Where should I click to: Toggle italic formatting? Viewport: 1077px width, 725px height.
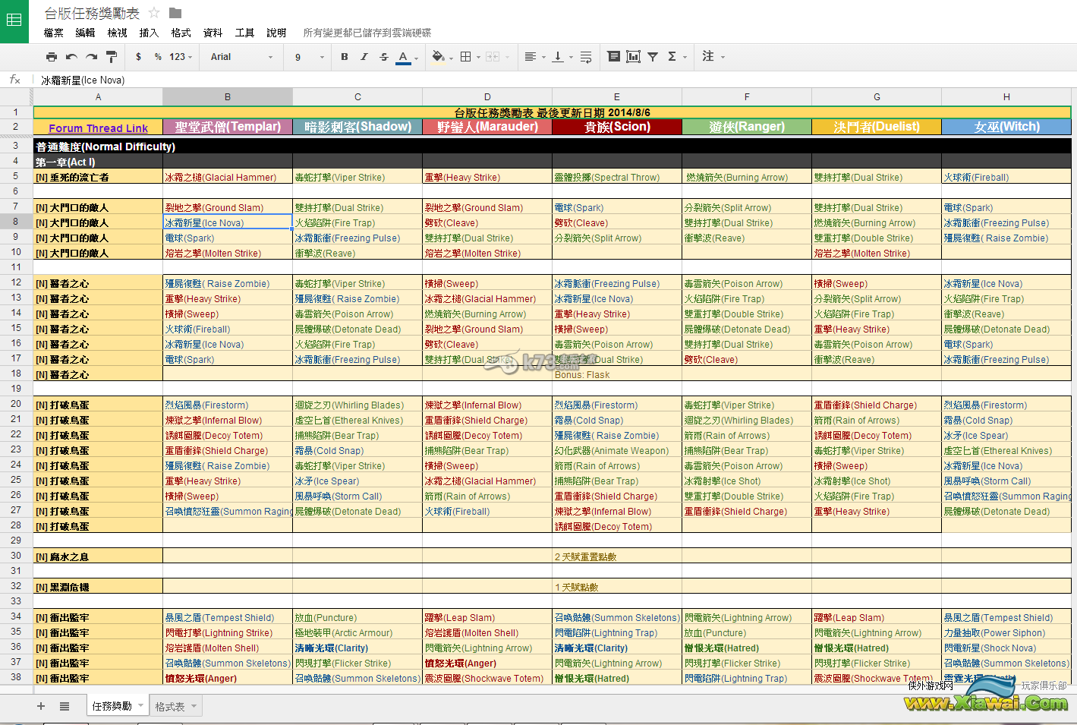pos(364,57)
